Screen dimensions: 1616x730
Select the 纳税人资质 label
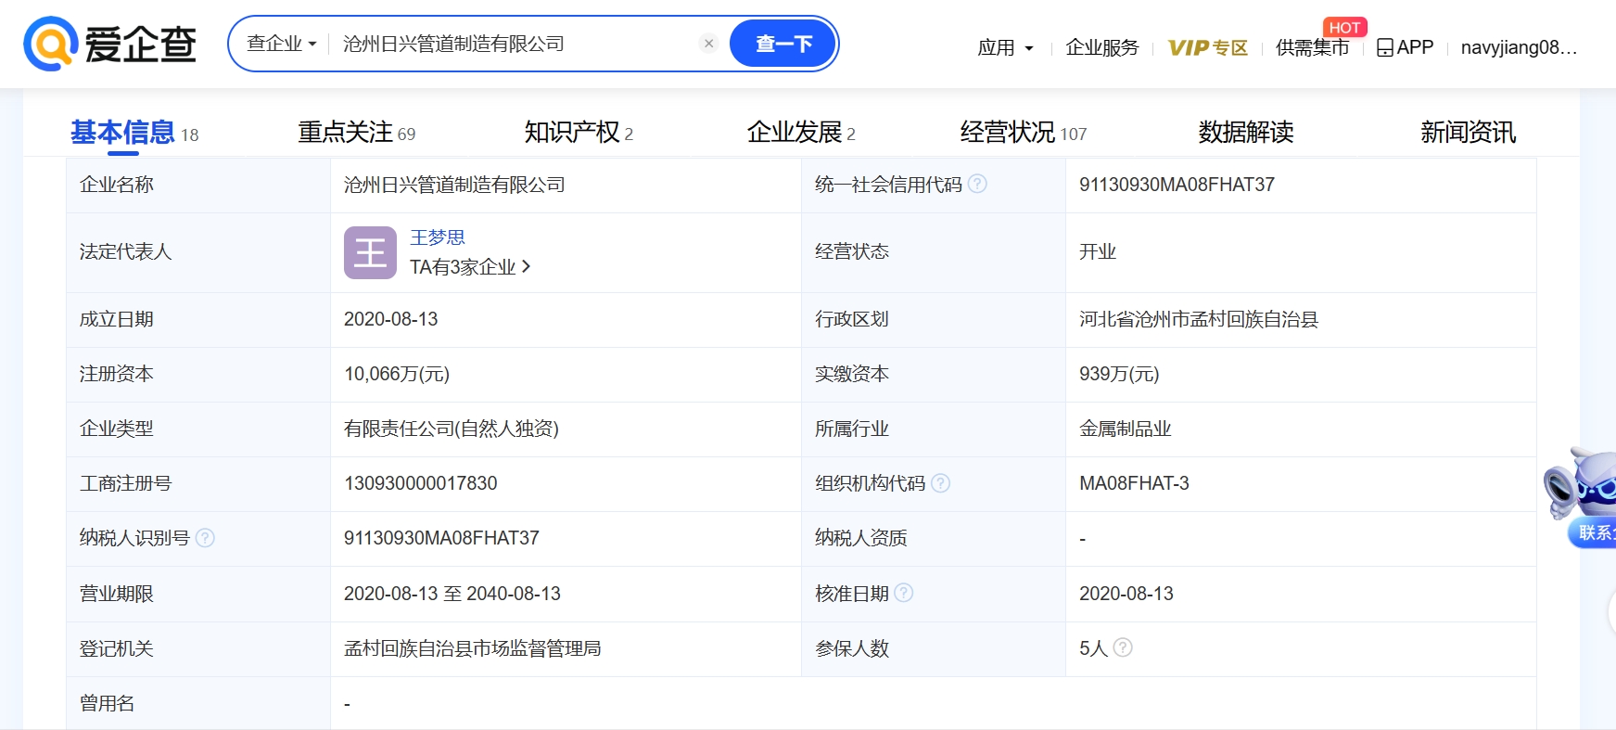pos(861,538)
